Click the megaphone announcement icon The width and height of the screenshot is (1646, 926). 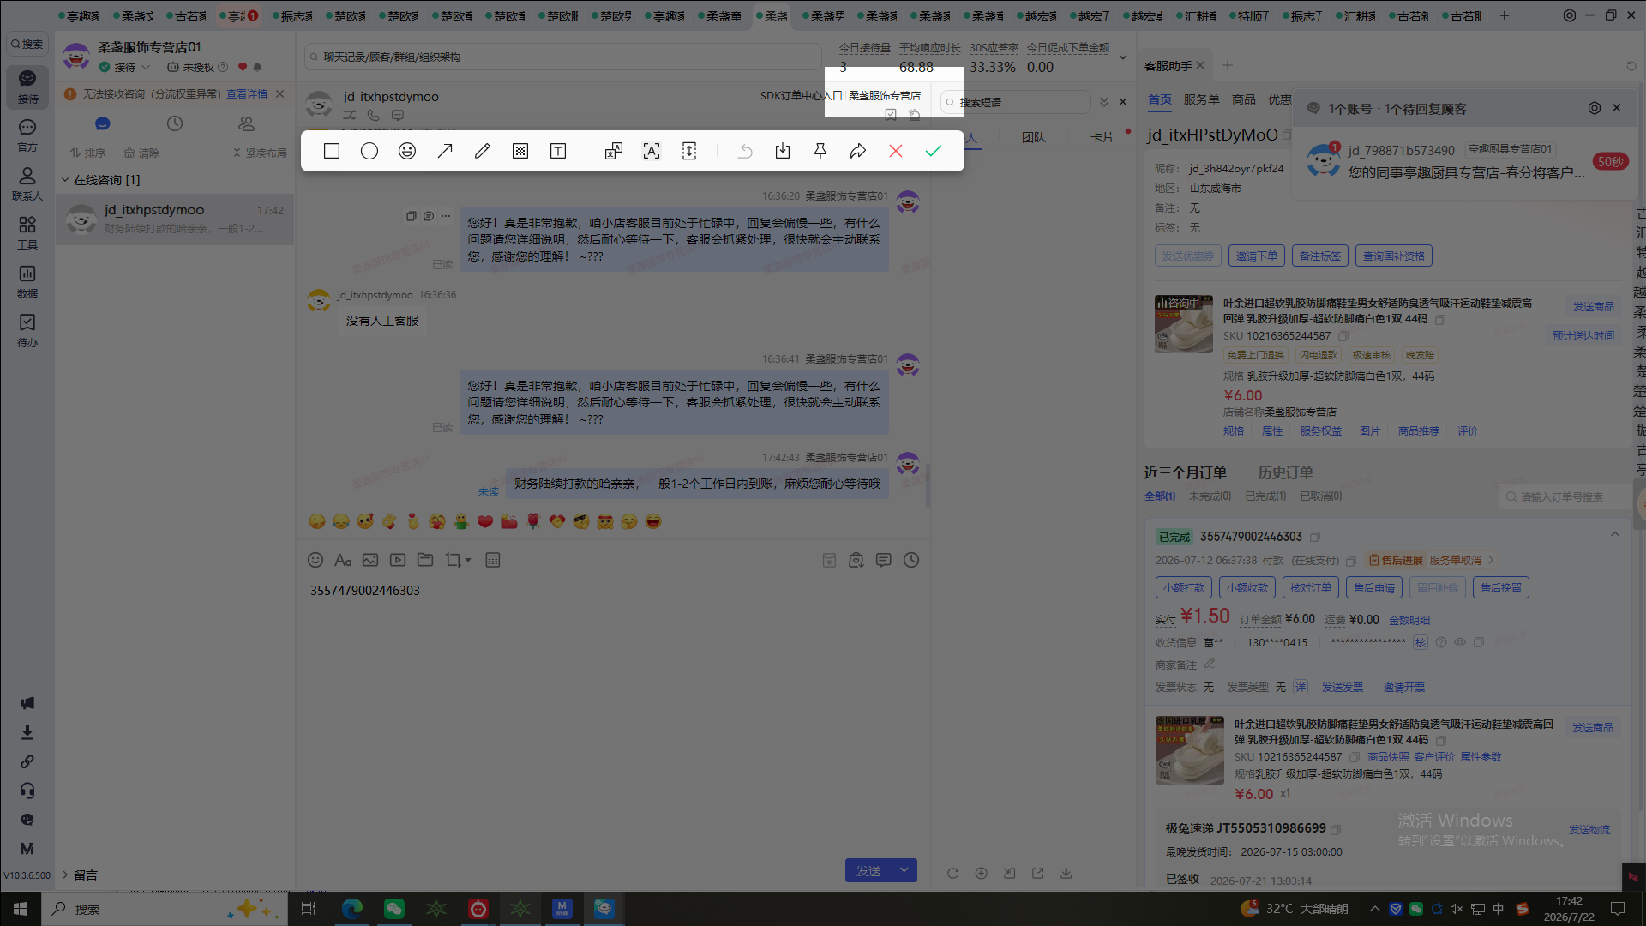pyautogui.click(x=27, y=703)
